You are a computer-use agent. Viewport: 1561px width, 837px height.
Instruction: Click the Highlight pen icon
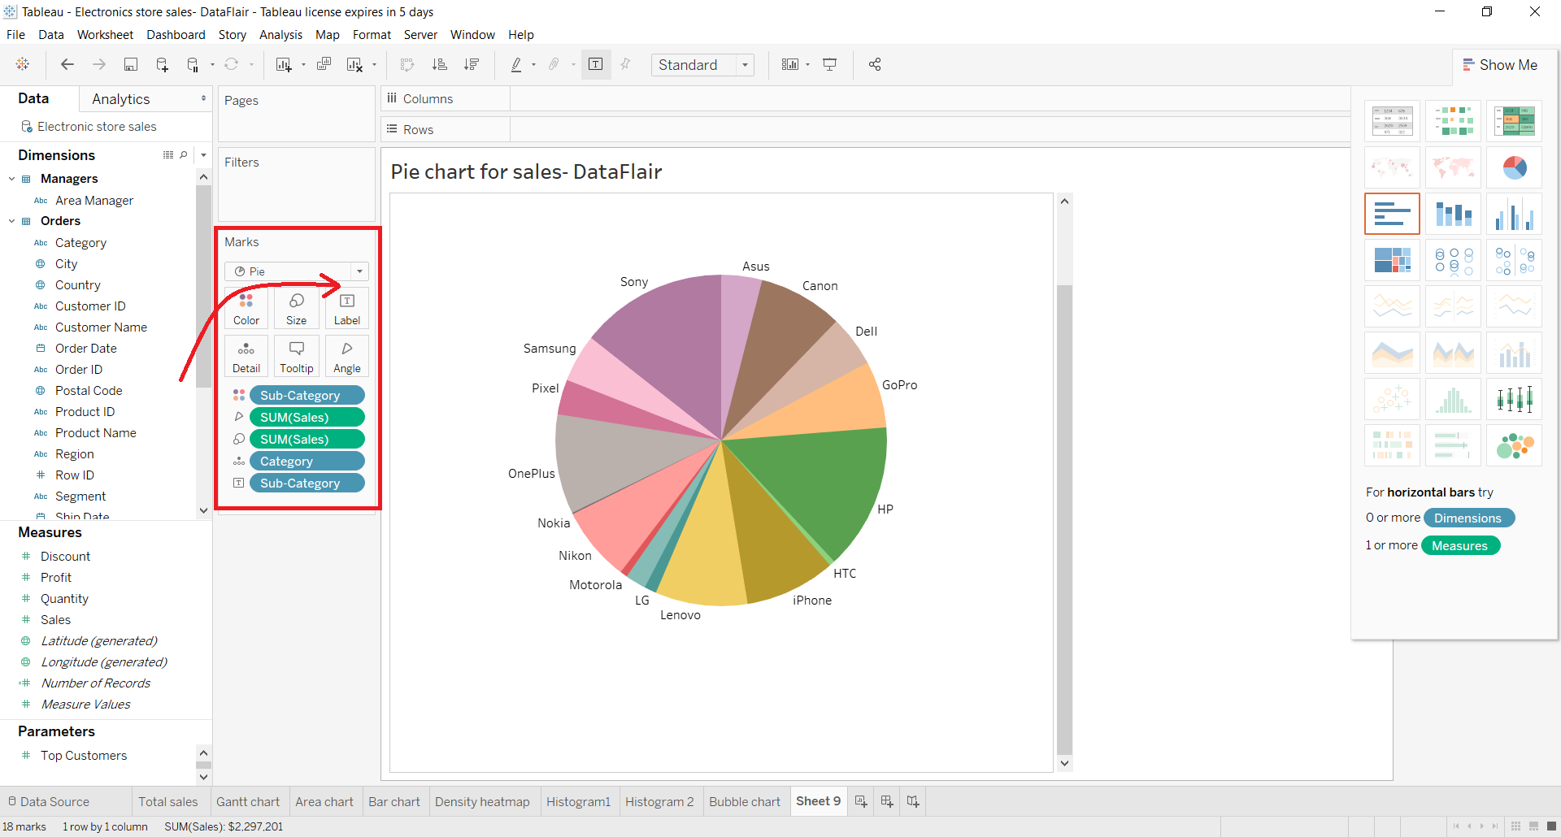pyautogui.click(x=515, y=64)
